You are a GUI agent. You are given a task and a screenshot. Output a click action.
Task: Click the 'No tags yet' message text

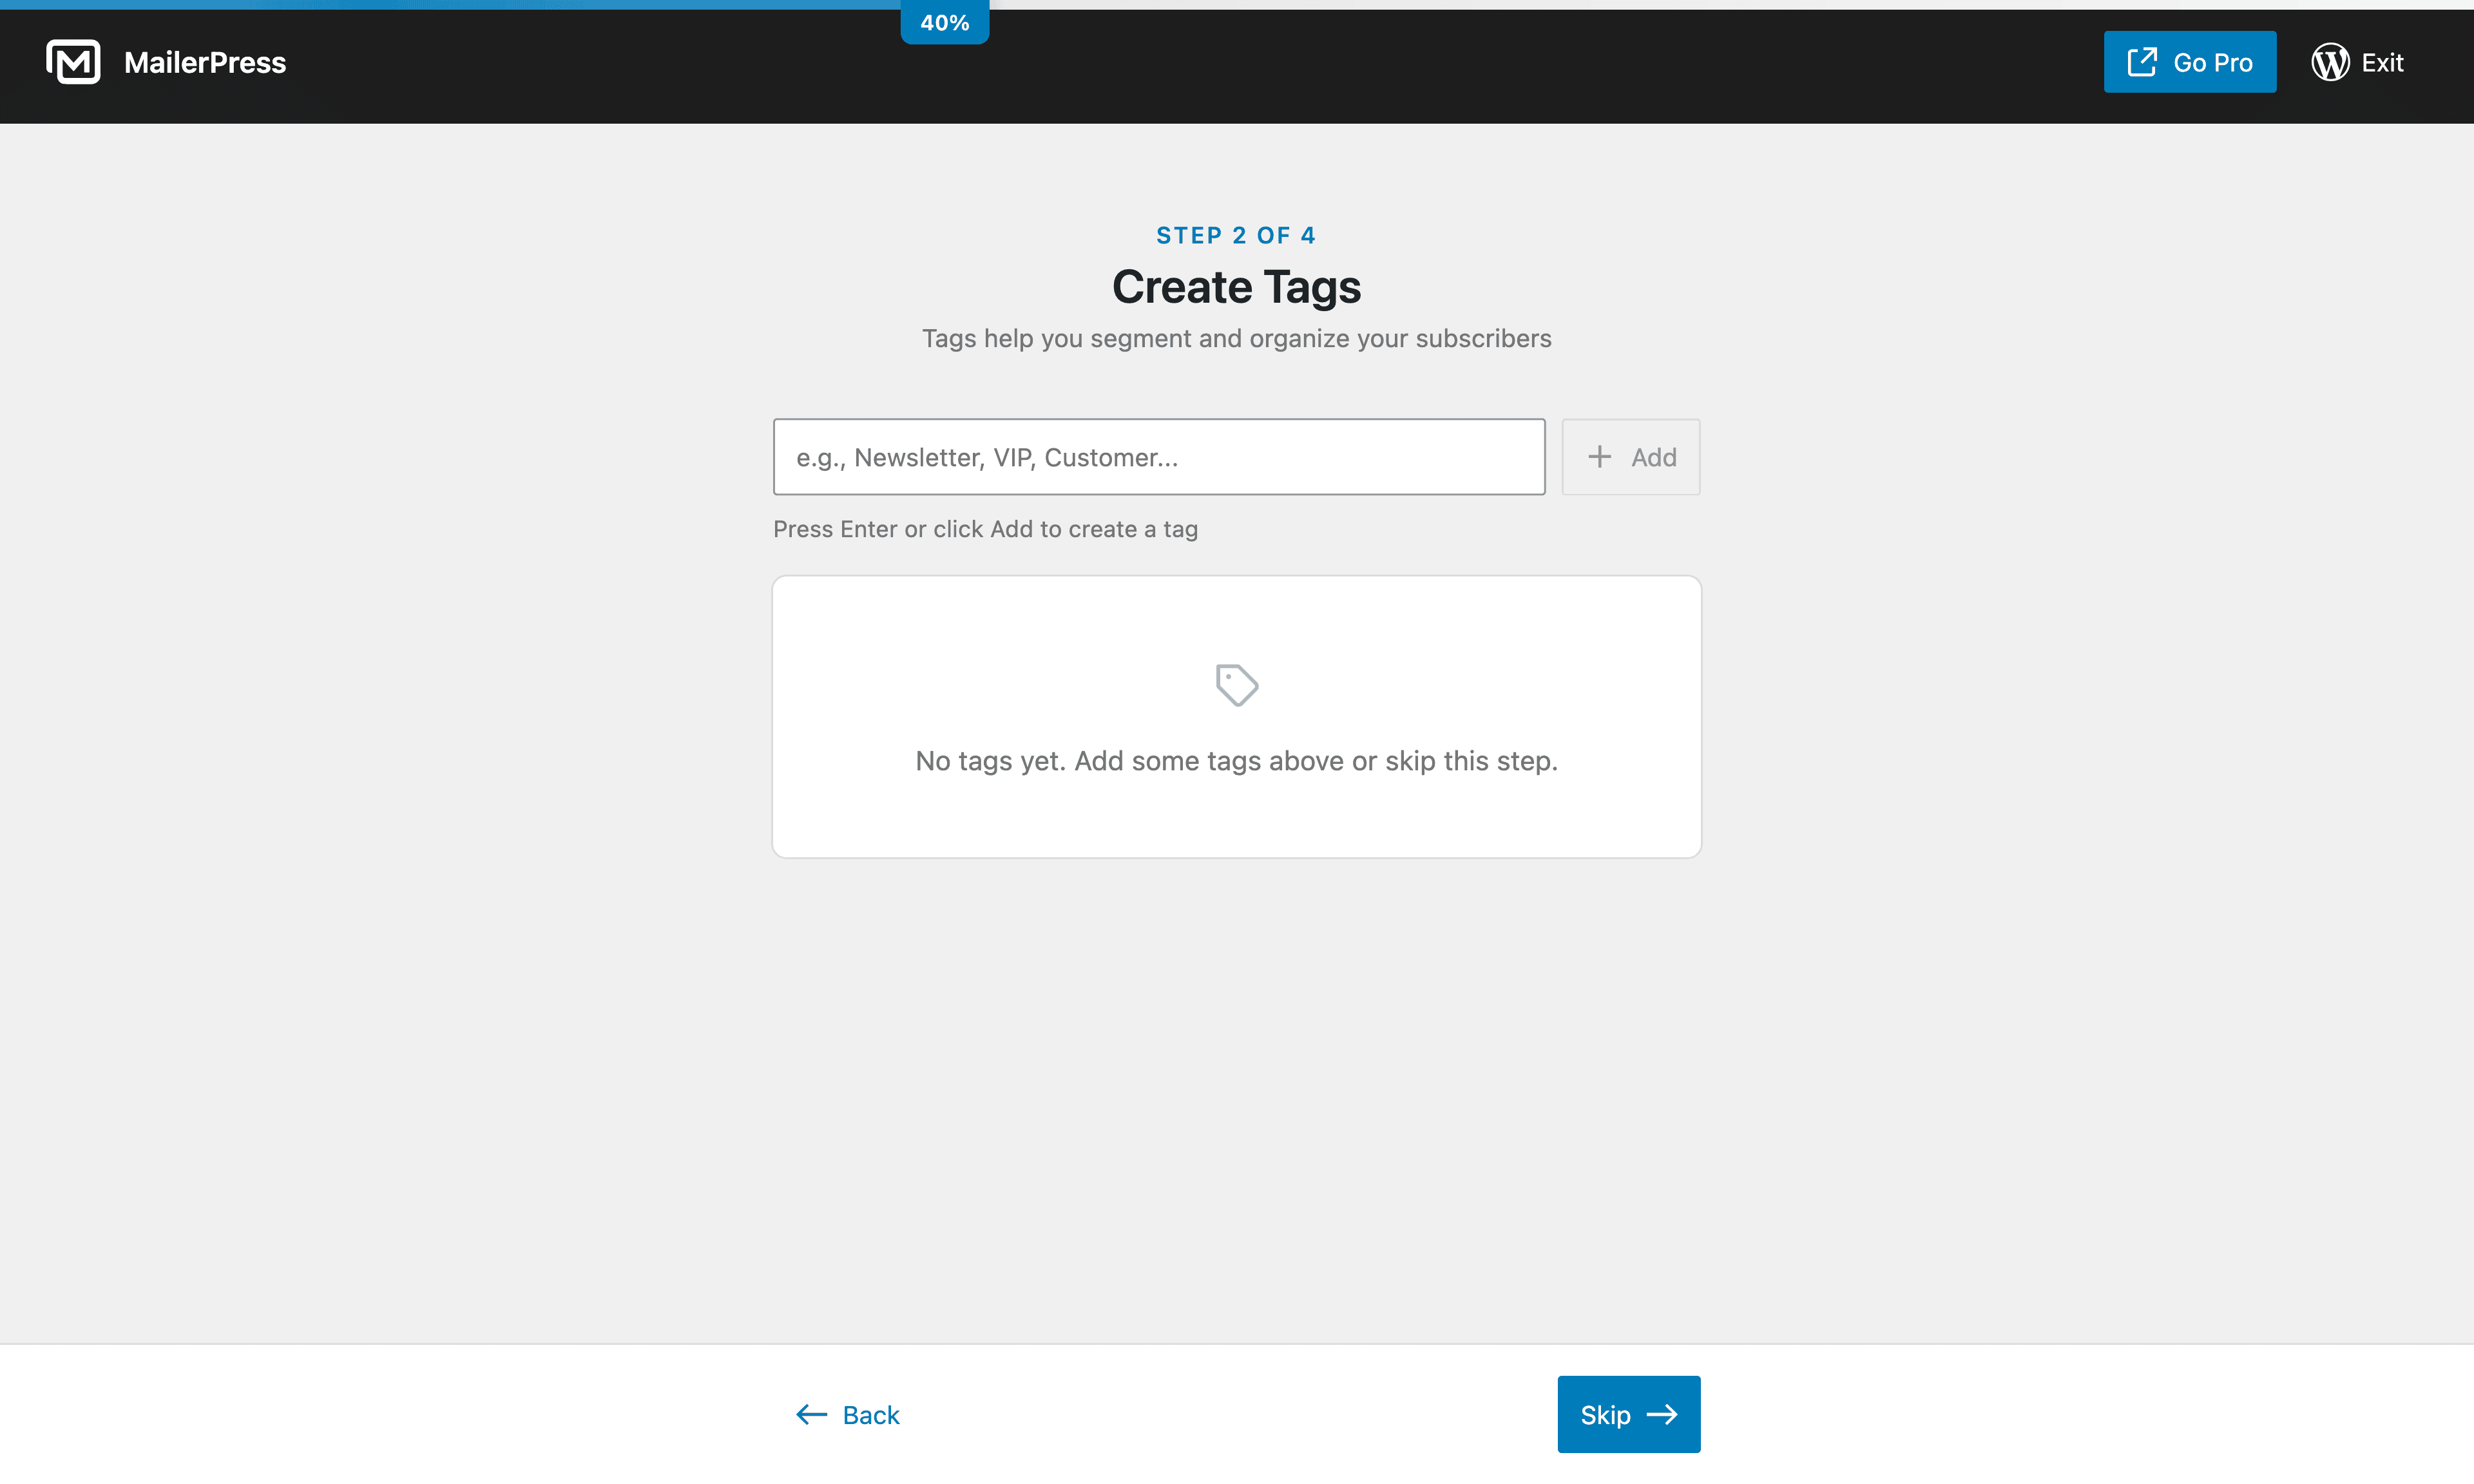1236,761
